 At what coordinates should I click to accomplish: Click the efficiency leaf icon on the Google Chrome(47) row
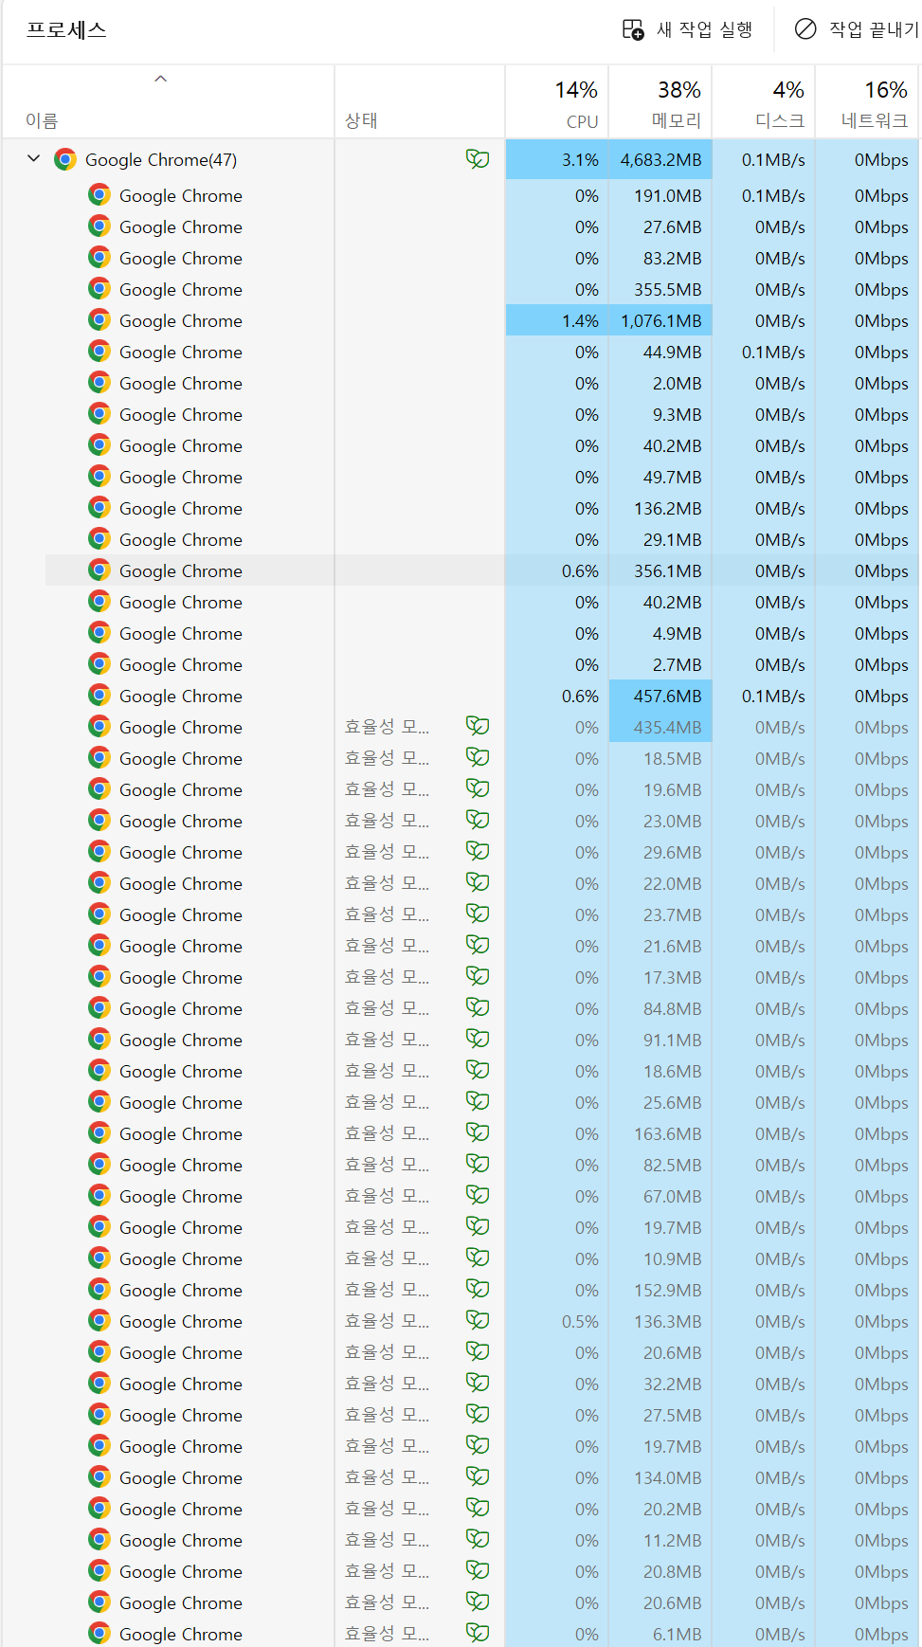478,159
